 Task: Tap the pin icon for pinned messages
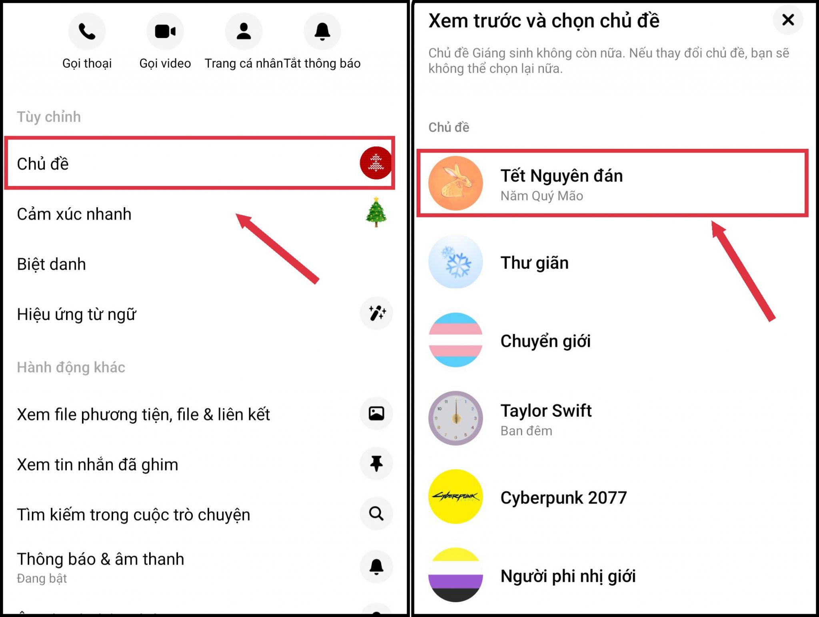click(376, 464)
